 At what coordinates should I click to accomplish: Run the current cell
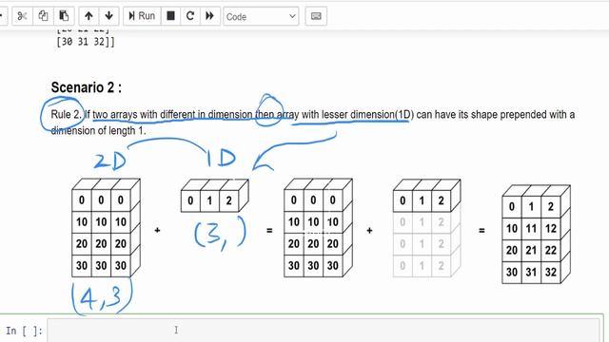142,16
